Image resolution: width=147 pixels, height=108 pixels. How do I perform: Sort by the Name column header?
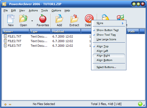coord(16,32)
